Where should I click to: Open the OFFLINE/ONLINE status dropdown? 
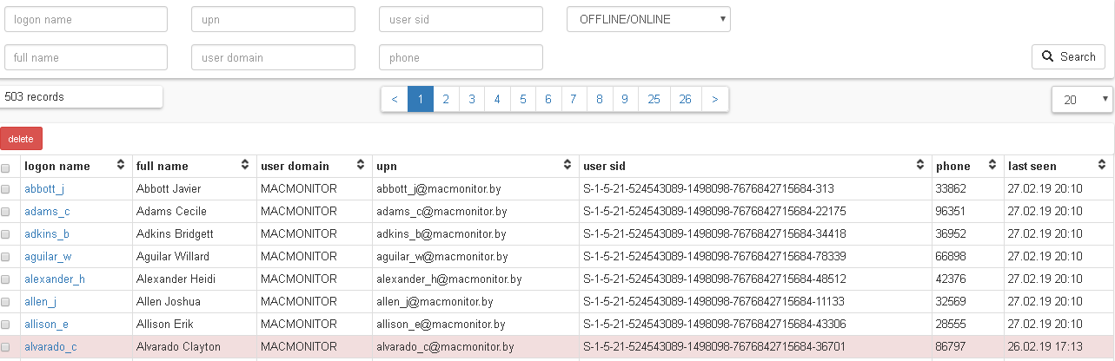[x=648, y=19]
